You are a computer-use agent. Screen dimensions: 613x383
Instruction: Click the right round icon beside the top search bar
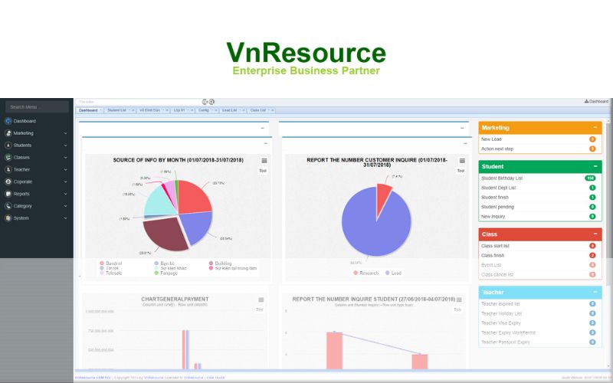point(211,102)
